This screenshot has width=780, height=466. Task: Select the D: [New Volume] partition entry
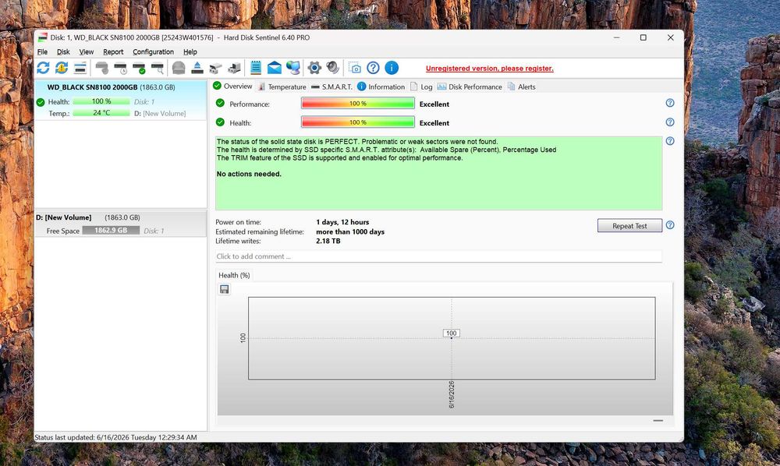[120, 224]
